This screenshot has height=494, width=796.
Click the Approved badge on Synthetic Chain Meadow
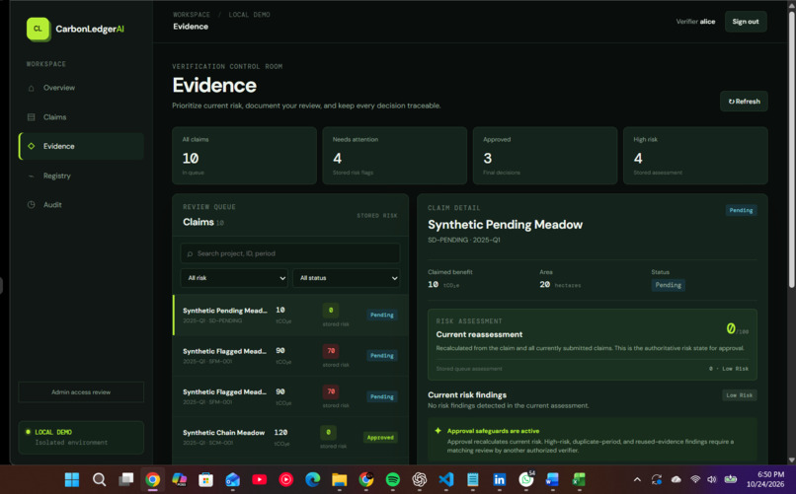click(x=380, y=437)
